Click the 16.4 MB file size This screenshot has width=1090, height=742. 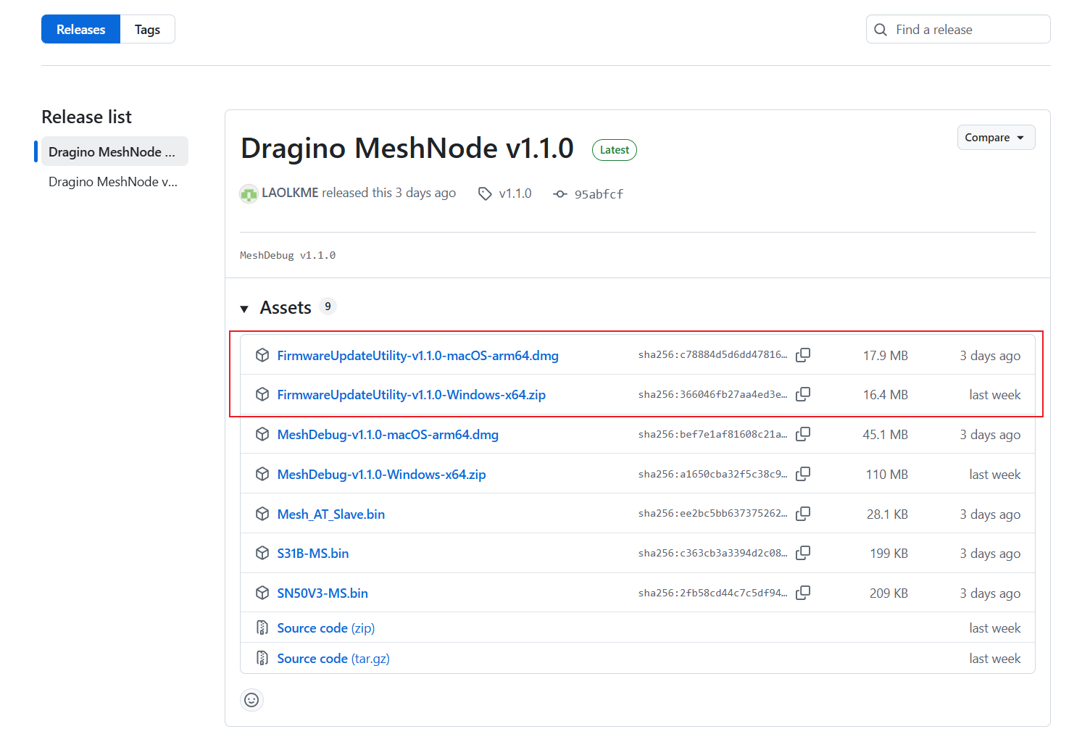[x=885, y=394]
